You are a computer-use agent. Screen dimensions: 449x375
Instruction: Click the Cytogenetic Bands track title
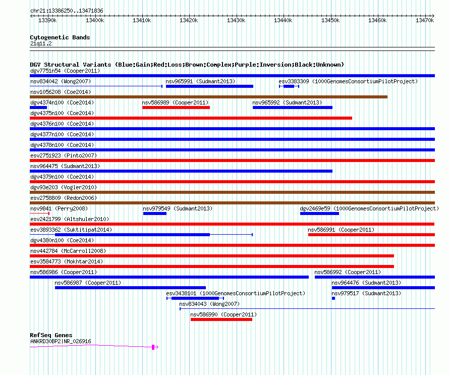(60, 37)
